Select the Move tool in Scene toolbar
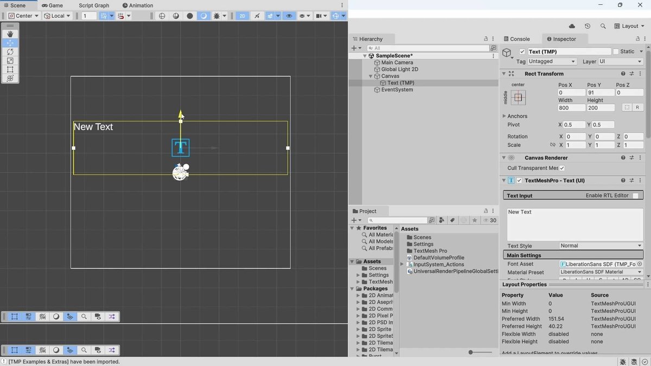The width and height of the screenshot is (651, 366). (10, 43)
